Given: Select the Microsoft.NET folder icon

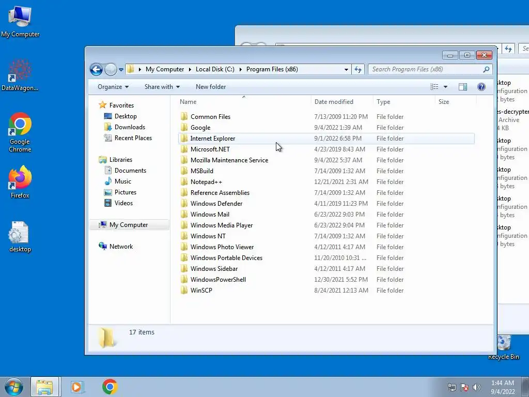Looking at the screenshot, I should 184,149.
